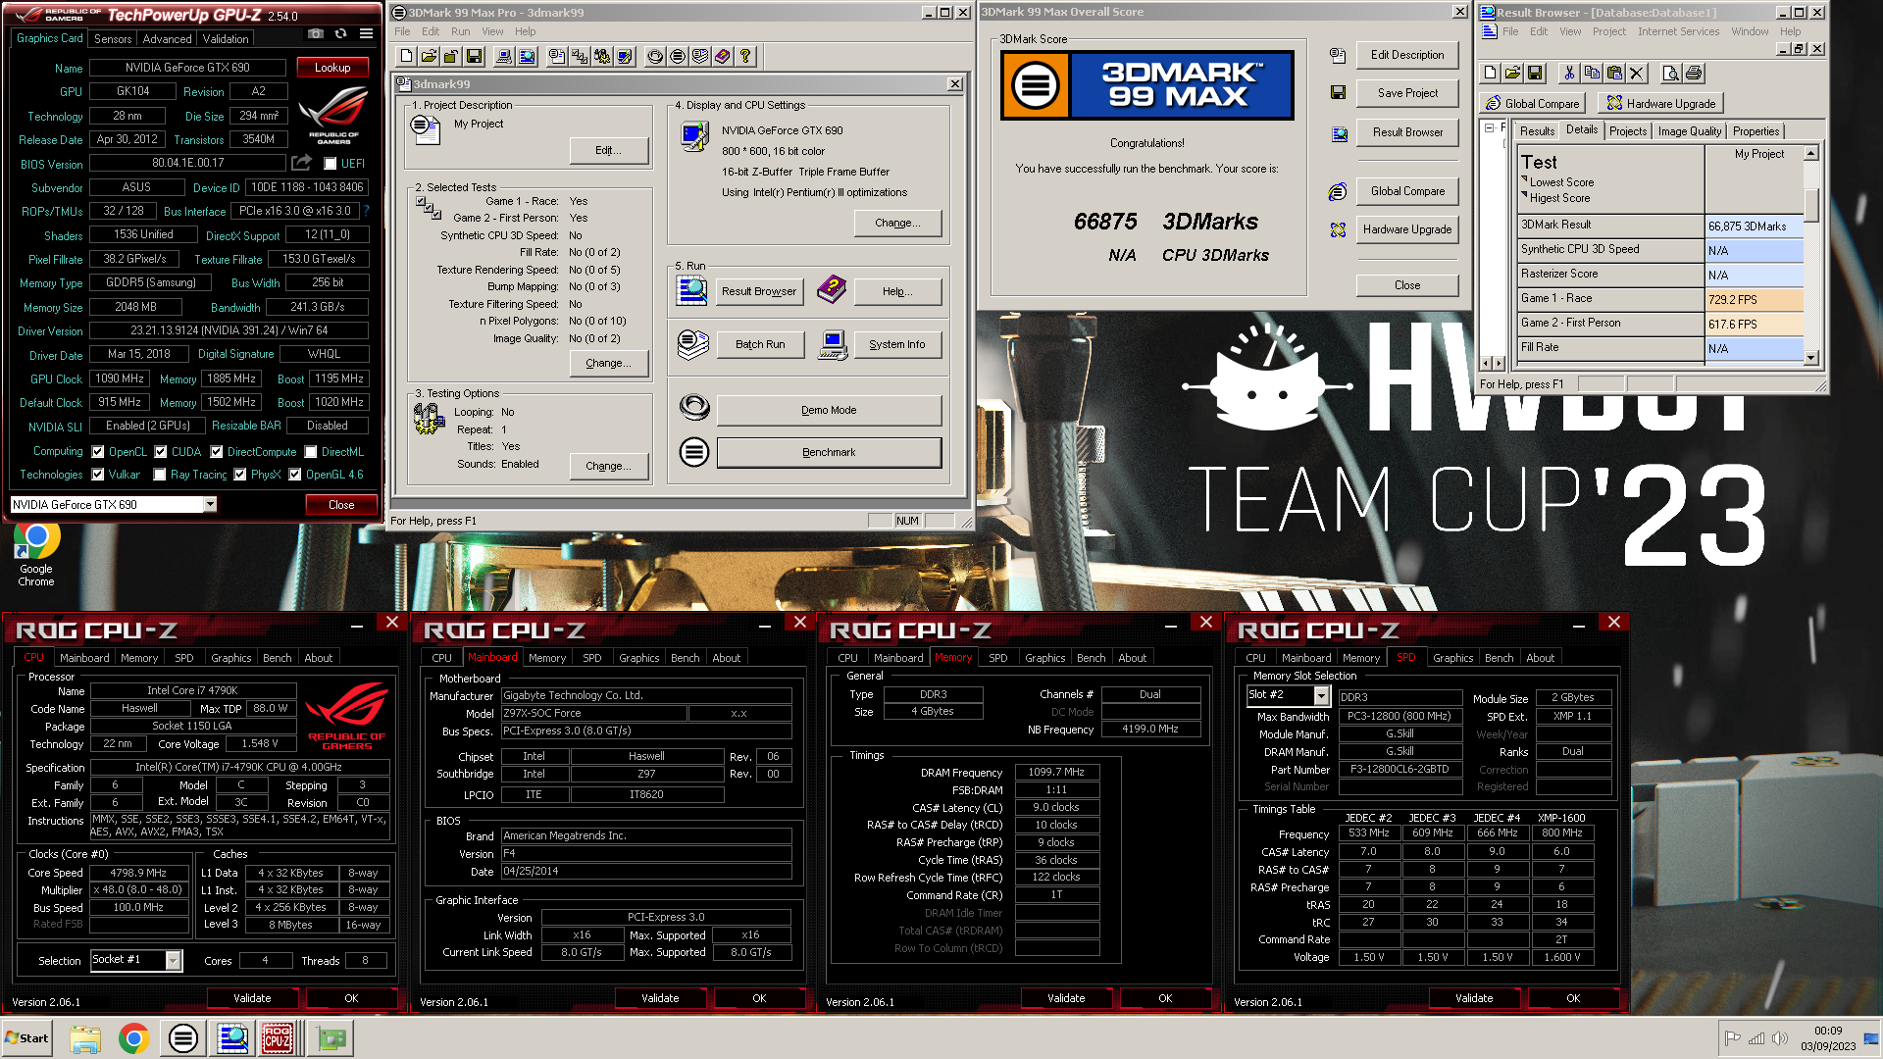Toggle the OpenCL checkbox
This screenshot has height=1059, width=1883.
(x=98, y=452)
